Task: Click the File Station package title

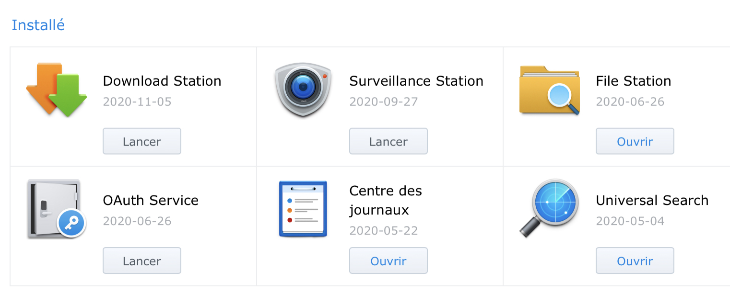Action: pyautogui.click(x=633, y=81)
